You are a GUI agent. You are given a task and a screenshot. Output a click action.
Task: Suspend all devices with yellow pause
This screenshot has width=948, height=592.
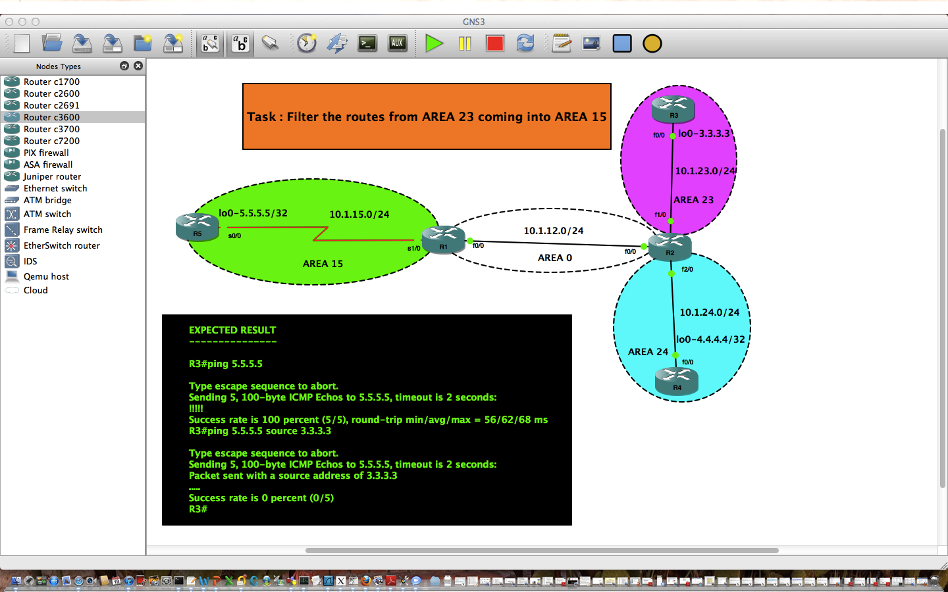pos(465,43)
